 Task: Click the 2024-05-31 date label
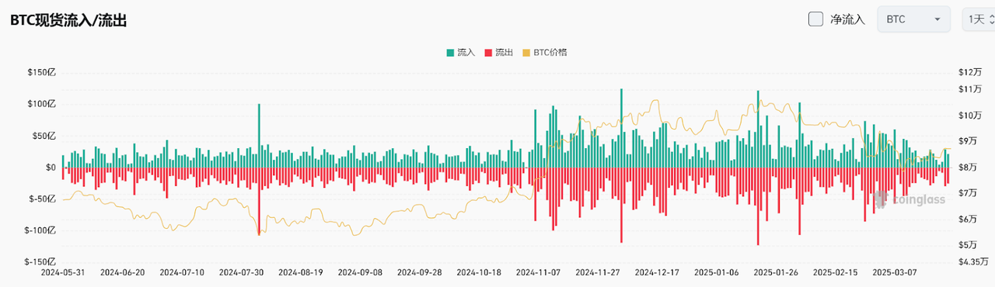(63, 273)
